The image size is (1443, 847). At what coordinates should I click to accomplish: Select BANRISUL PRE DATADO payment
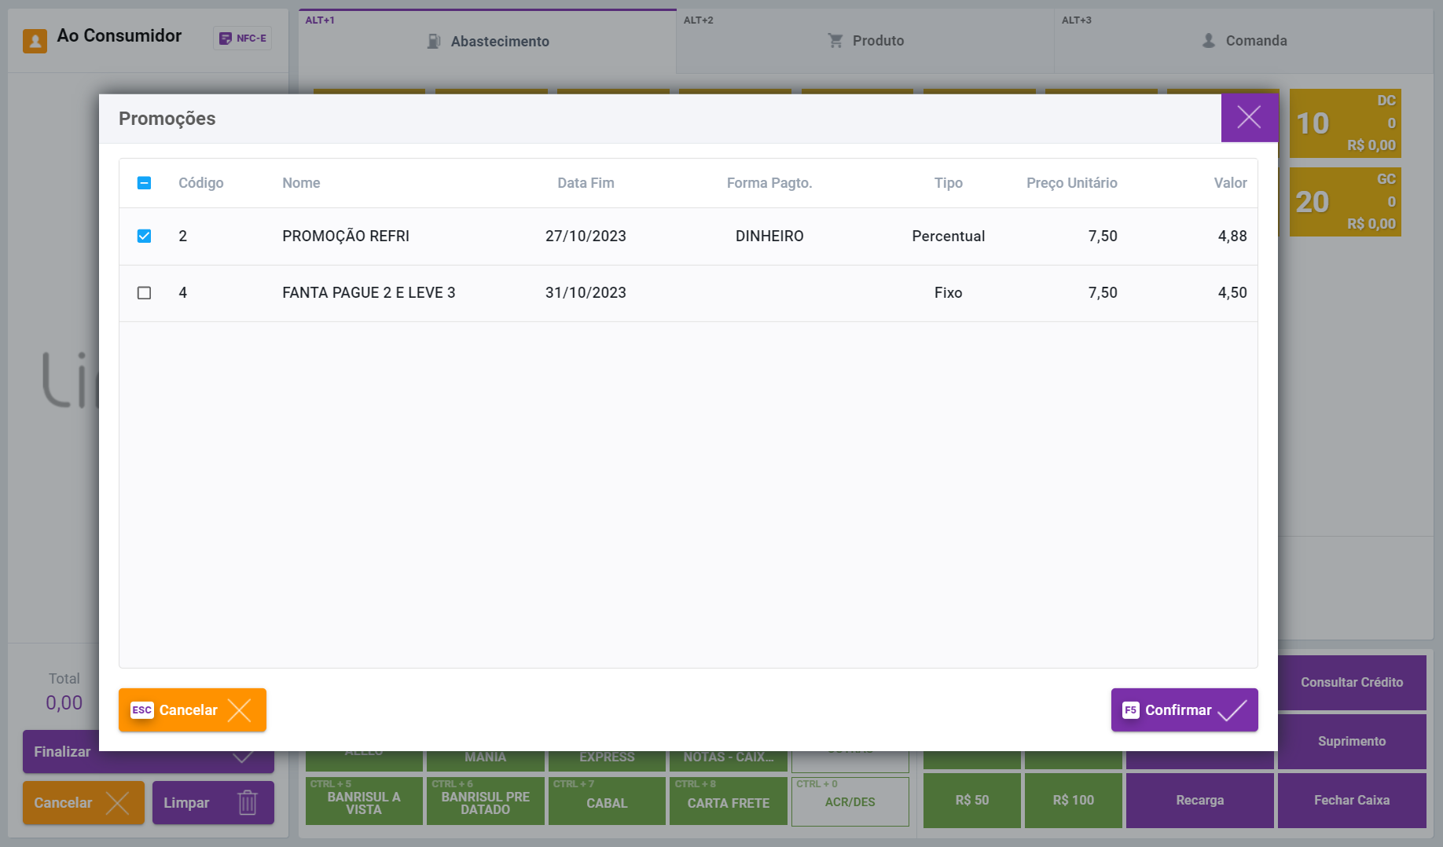[x=486, y=801]
